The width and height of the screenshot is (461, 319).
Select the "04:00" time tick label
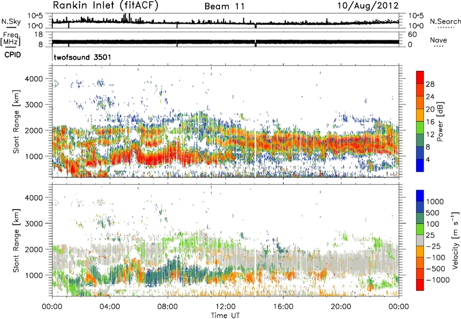(x=109, y=307)
